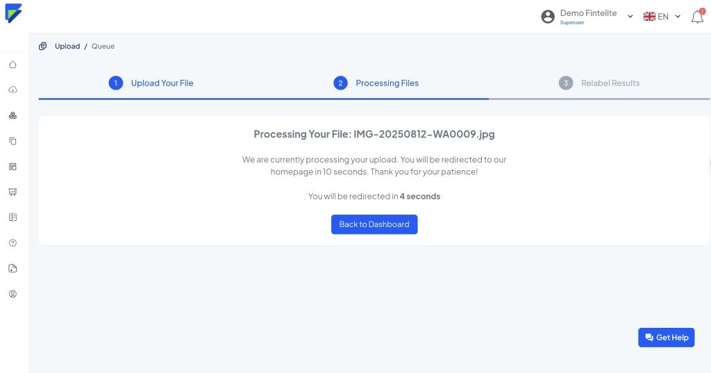
Task: Click the stacked cubes sidebar icon
Action: 12,115
